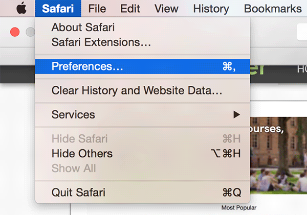Open the File menu
Screen dimensions: 307x215
pyautogui.click(x=97, y=8)
